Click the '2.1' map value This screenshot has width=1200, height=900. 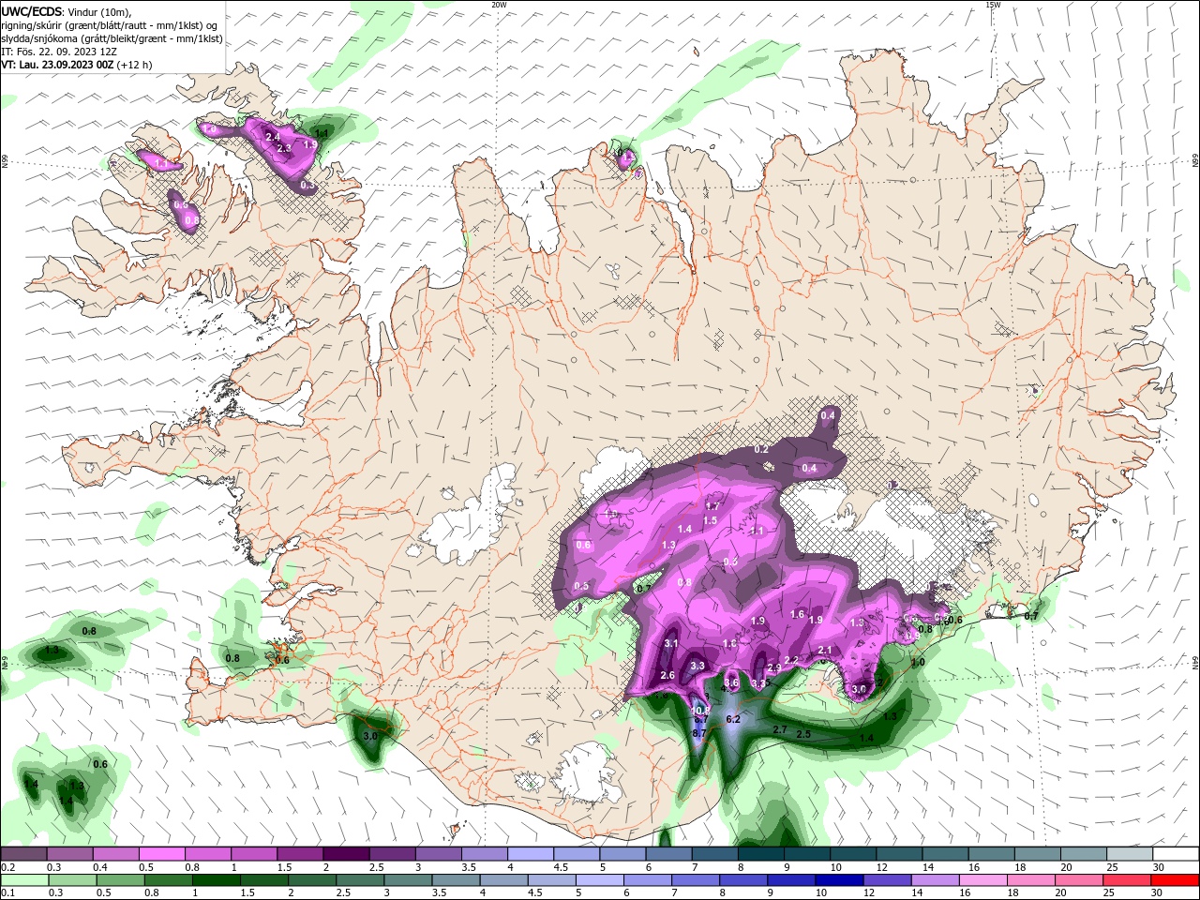point(825,650)
